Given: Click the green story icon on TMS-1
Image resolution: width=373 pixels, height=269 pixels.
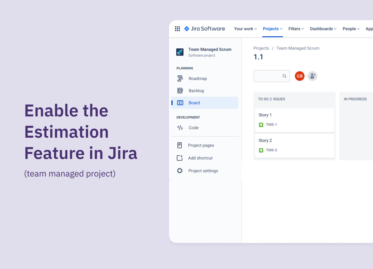Looking at the screenshot, I should click(x=261, y=124).
